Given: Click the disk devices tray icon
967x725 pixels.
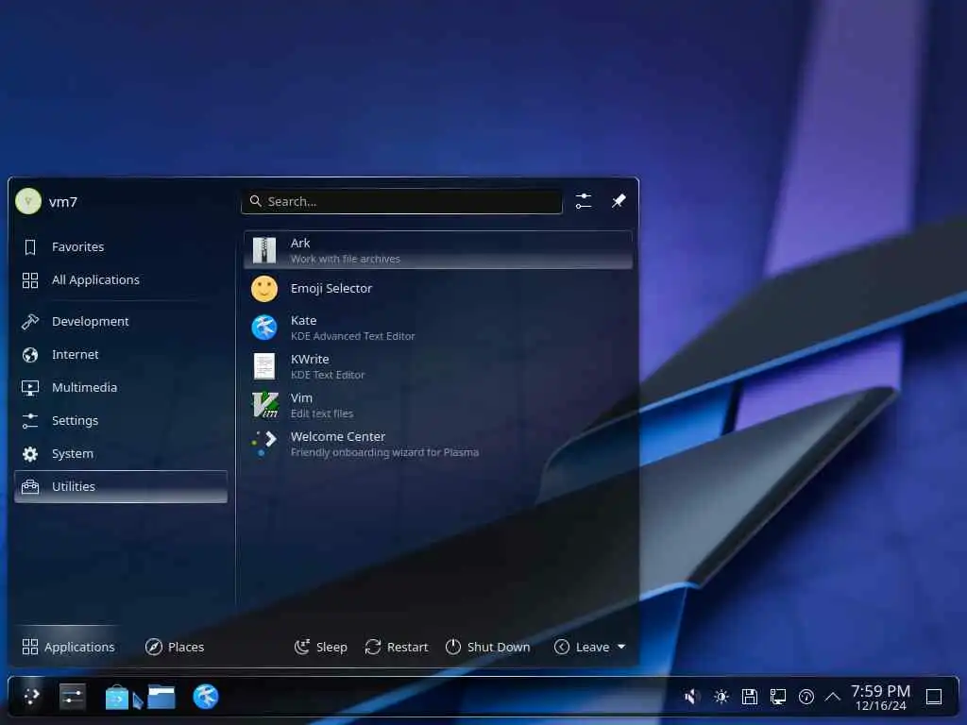Looking at the screenshot, I should [749, 697].
